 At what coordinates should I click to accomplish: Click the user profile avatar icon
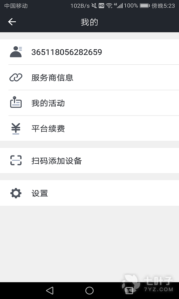pos(16,52)
